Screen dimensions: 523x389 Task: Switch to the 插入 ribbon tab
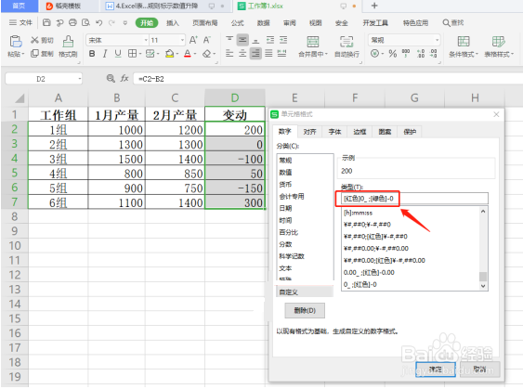point(173,22)
